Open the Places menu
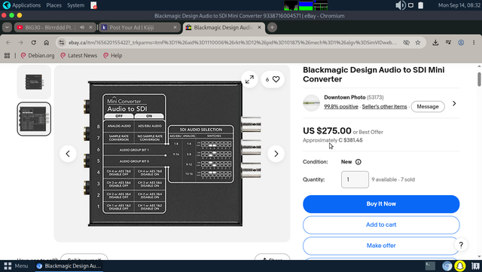The width and height of the screenshot is (482, 272). coord(53,5)
